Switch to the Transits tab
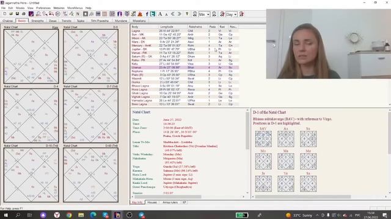The width and height of the screenshot is (391, 219). pyautogui.click(x=67, y=21)
